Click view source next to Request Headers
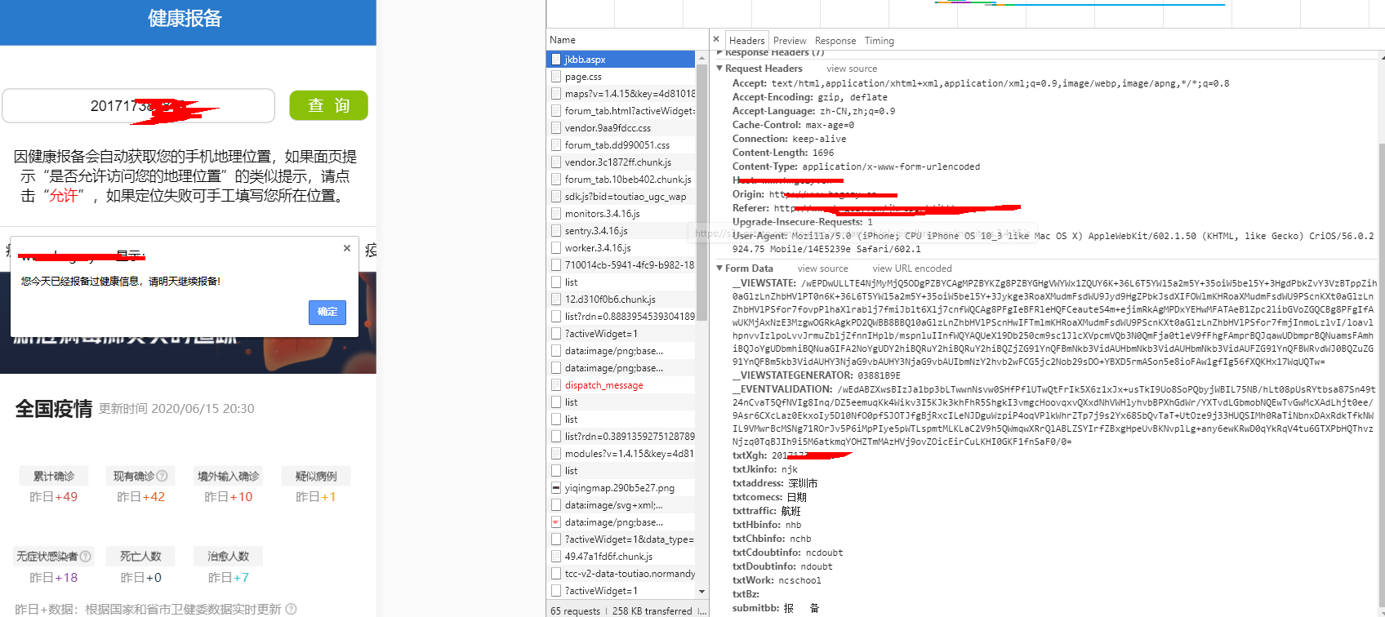The height and width of the screenshot is (617, 1385). pyautogui.click(x=852, y=69)
